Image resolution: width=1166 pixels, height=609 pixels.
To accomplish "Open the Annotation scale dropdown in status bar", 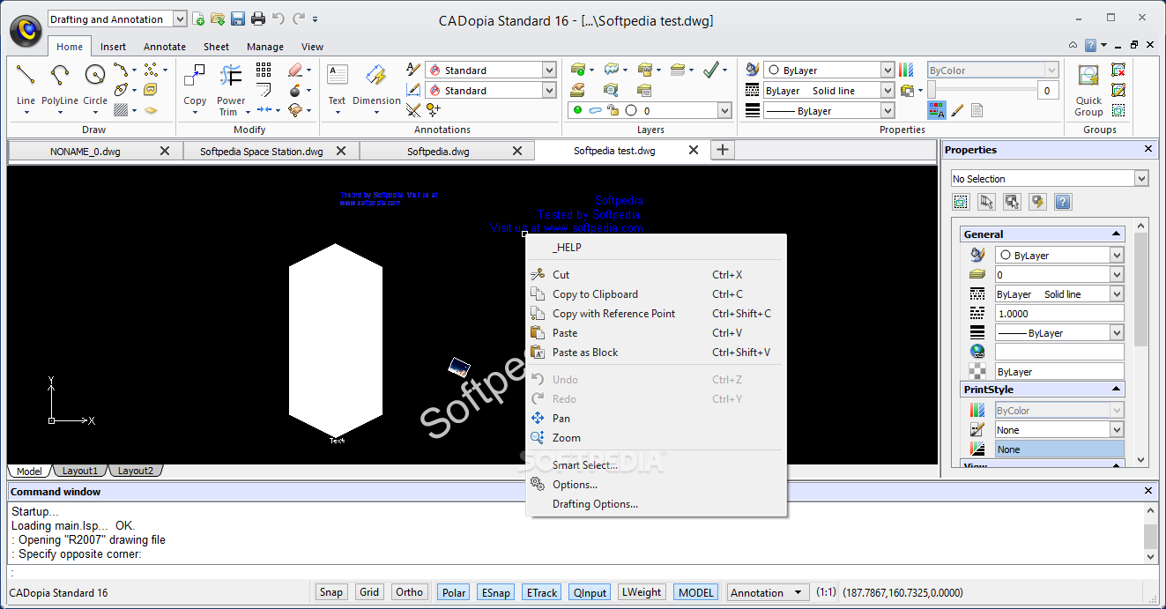I will click(768, 592).
